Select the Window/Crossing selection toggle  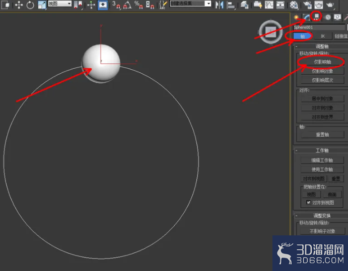click(5, 5)
